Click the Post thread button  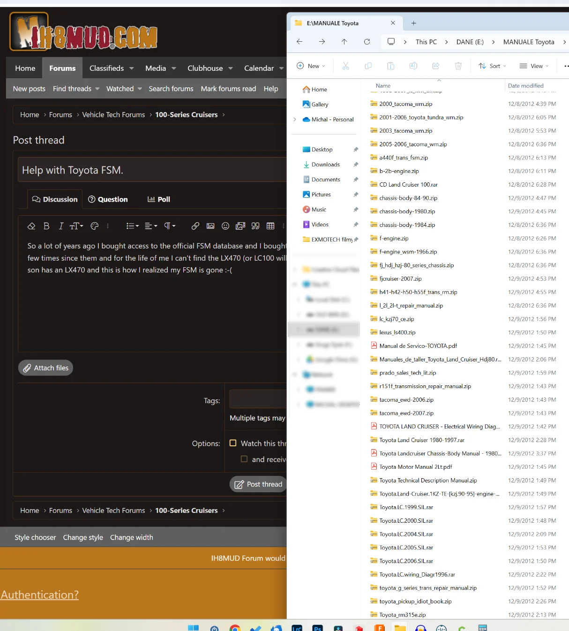(x=258, y=484)
